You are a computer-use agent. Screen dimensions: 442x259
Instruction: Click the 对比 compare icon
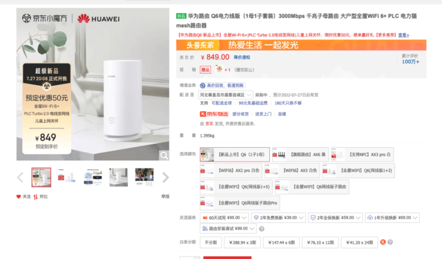(x=35, y=197)
